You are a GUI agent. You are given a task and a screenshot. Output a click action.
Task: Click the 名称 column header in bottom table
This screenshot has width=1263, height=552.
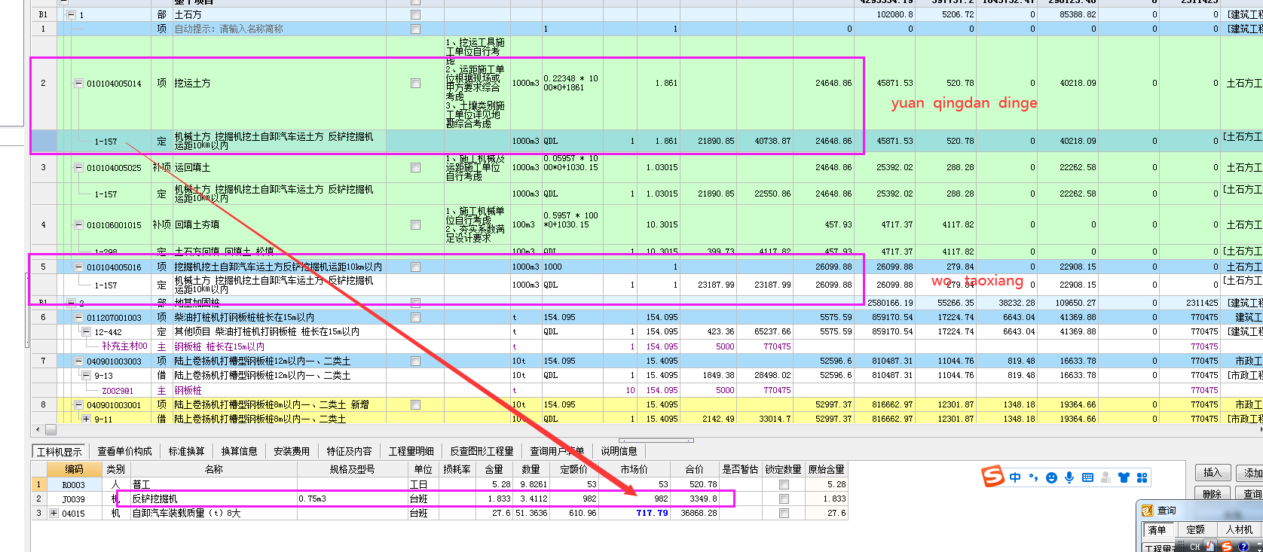(213, 469)
